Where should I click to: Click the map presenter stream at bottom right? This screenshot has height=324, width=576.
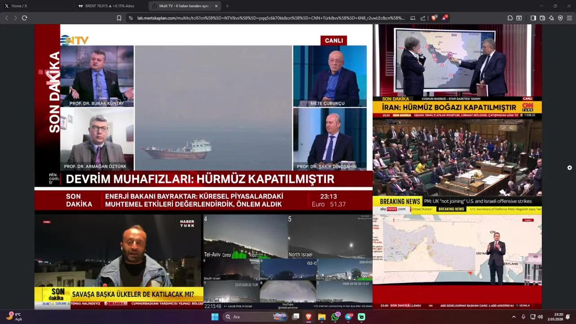(x=457, y=262)
